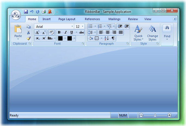Switch to the Home tab

32,19
